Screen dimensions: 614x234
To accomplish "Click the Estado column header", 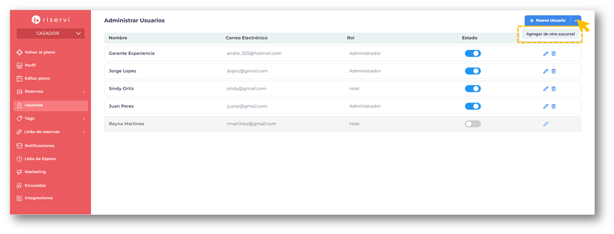I will 470,38.
